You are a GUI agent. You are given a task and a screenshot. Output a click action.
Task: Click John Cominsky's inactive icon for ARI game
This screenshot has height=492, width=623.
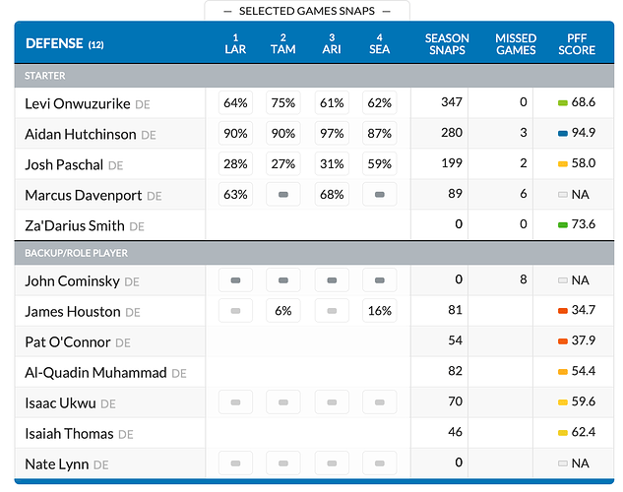point(331,280)
